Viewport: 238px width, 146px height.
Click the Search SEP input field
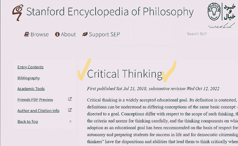[x=210, y=34]
